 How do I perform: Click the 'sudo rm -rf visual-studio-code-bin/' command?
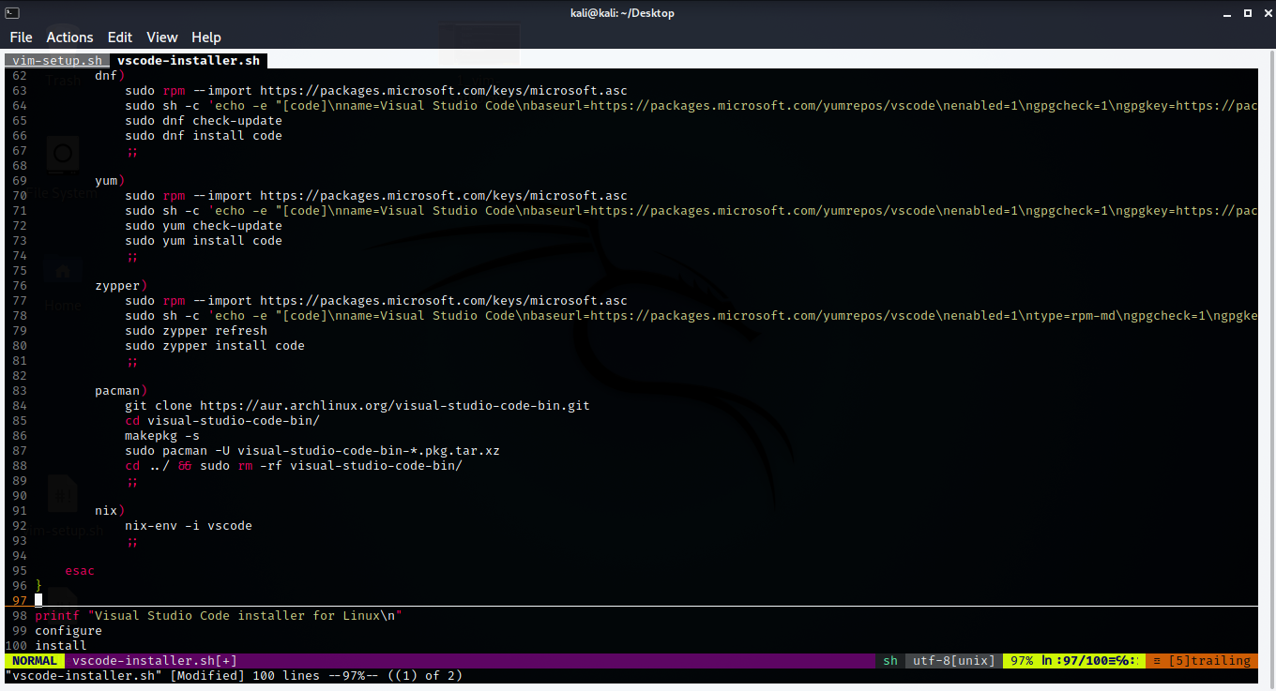click(x=331, y=466)
